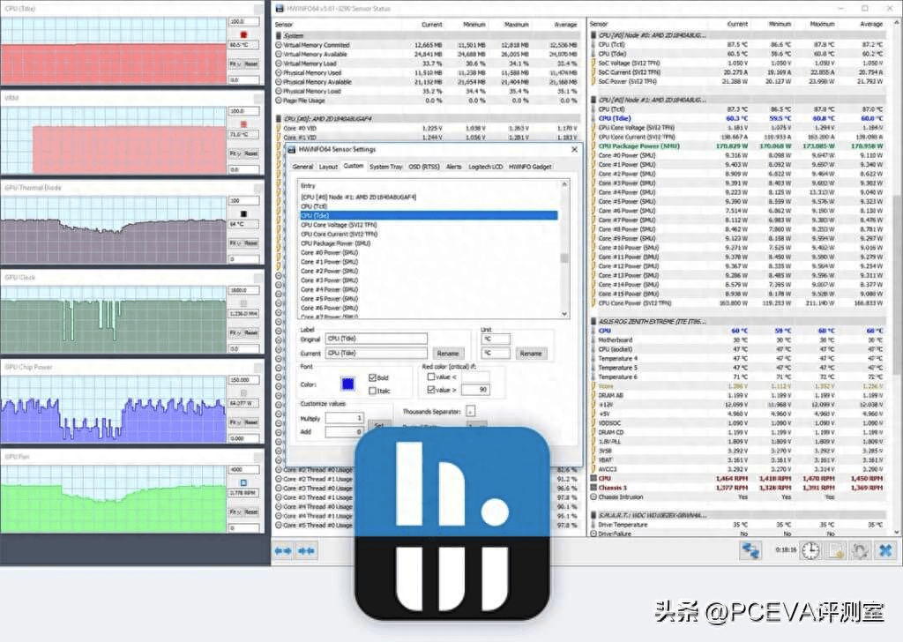Click Rename button next to Current label
The height and width of the screenshot is (642, 903).
click(x=448, y=353)
